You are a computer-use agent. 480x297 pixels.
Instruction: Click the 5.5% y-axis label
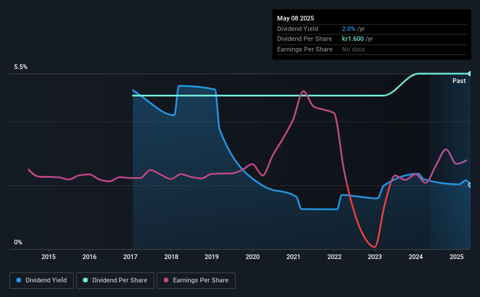pos(21,67)
